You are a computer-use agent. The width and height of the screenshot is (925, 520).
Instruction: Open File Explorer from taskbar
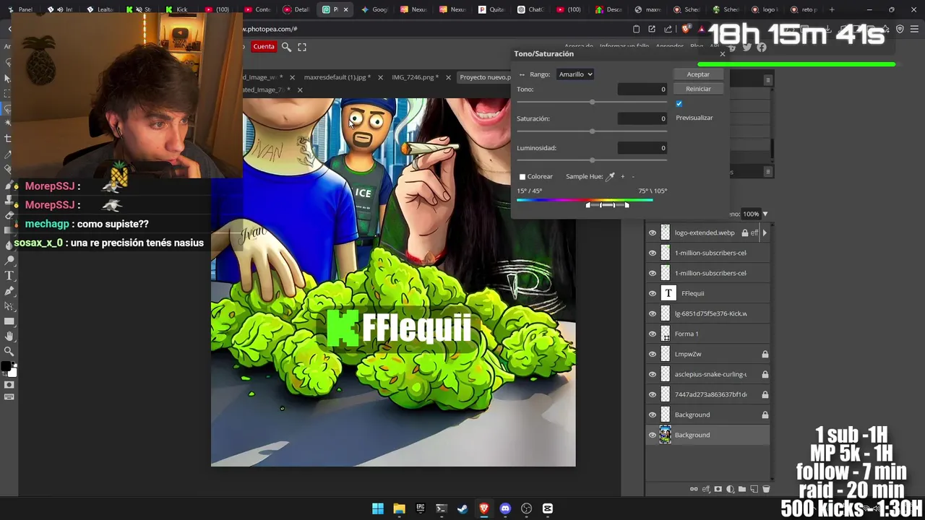(399, 508)
